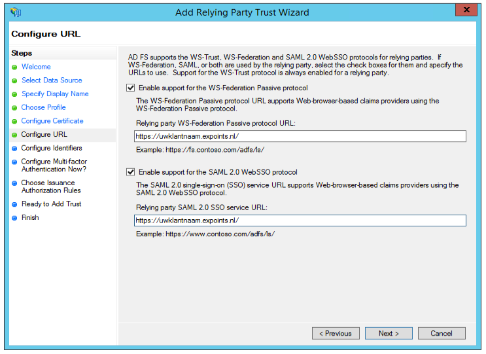
Task: Click the green bullet beside Welcome step
Action: click(x=14, y=67)
